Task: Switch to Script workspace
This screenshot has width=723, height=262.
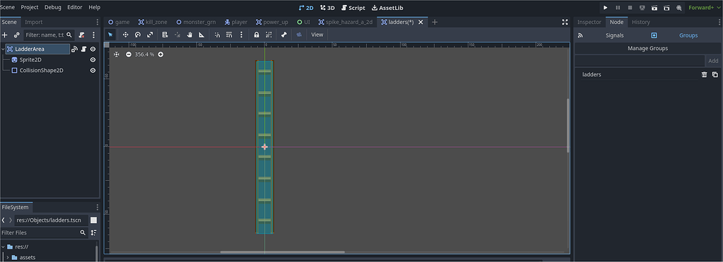Action: pyautogui.click(x=353, y=8)
